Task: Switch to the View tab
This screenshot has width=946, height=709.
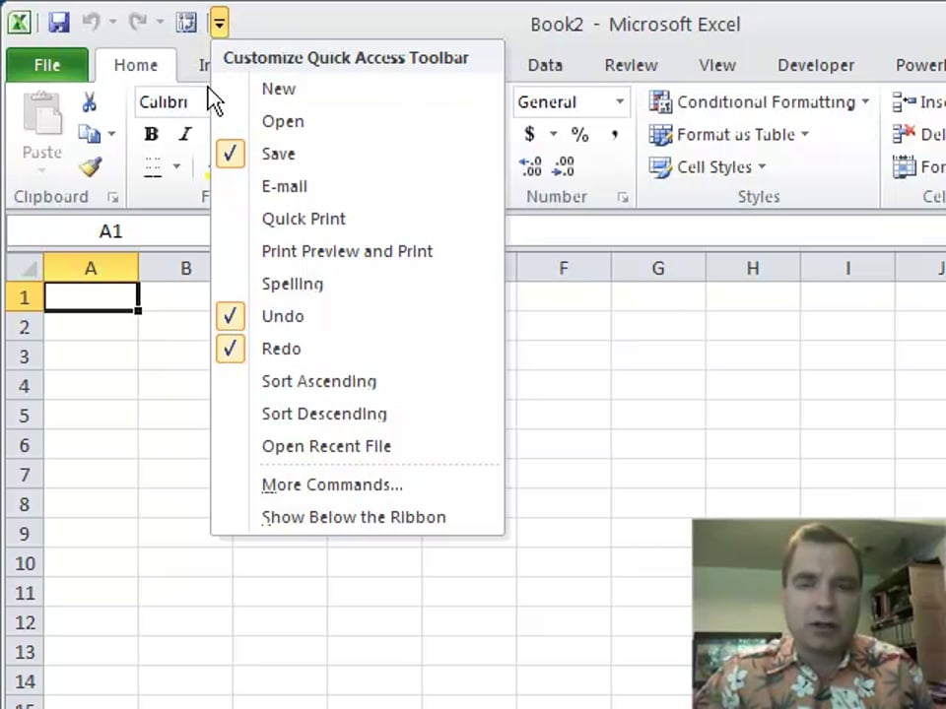Action: coord(717,65)
